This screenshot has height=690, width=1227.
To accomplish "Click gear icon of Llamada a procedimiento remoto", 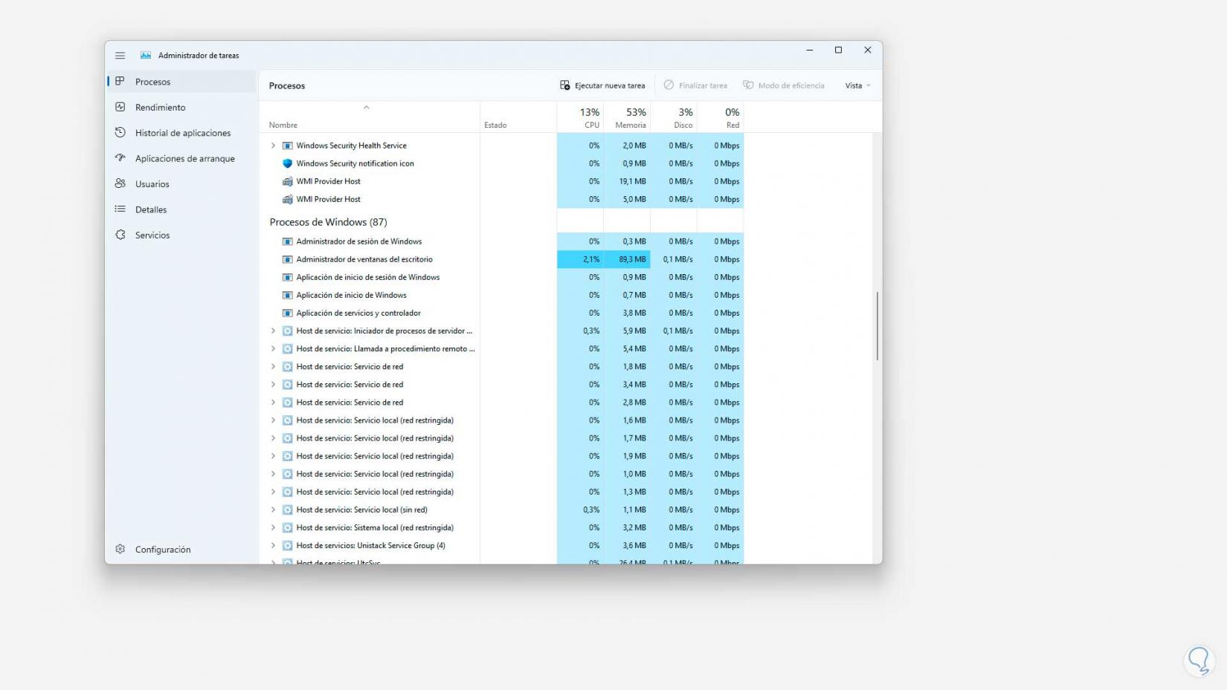I will 288,349.
